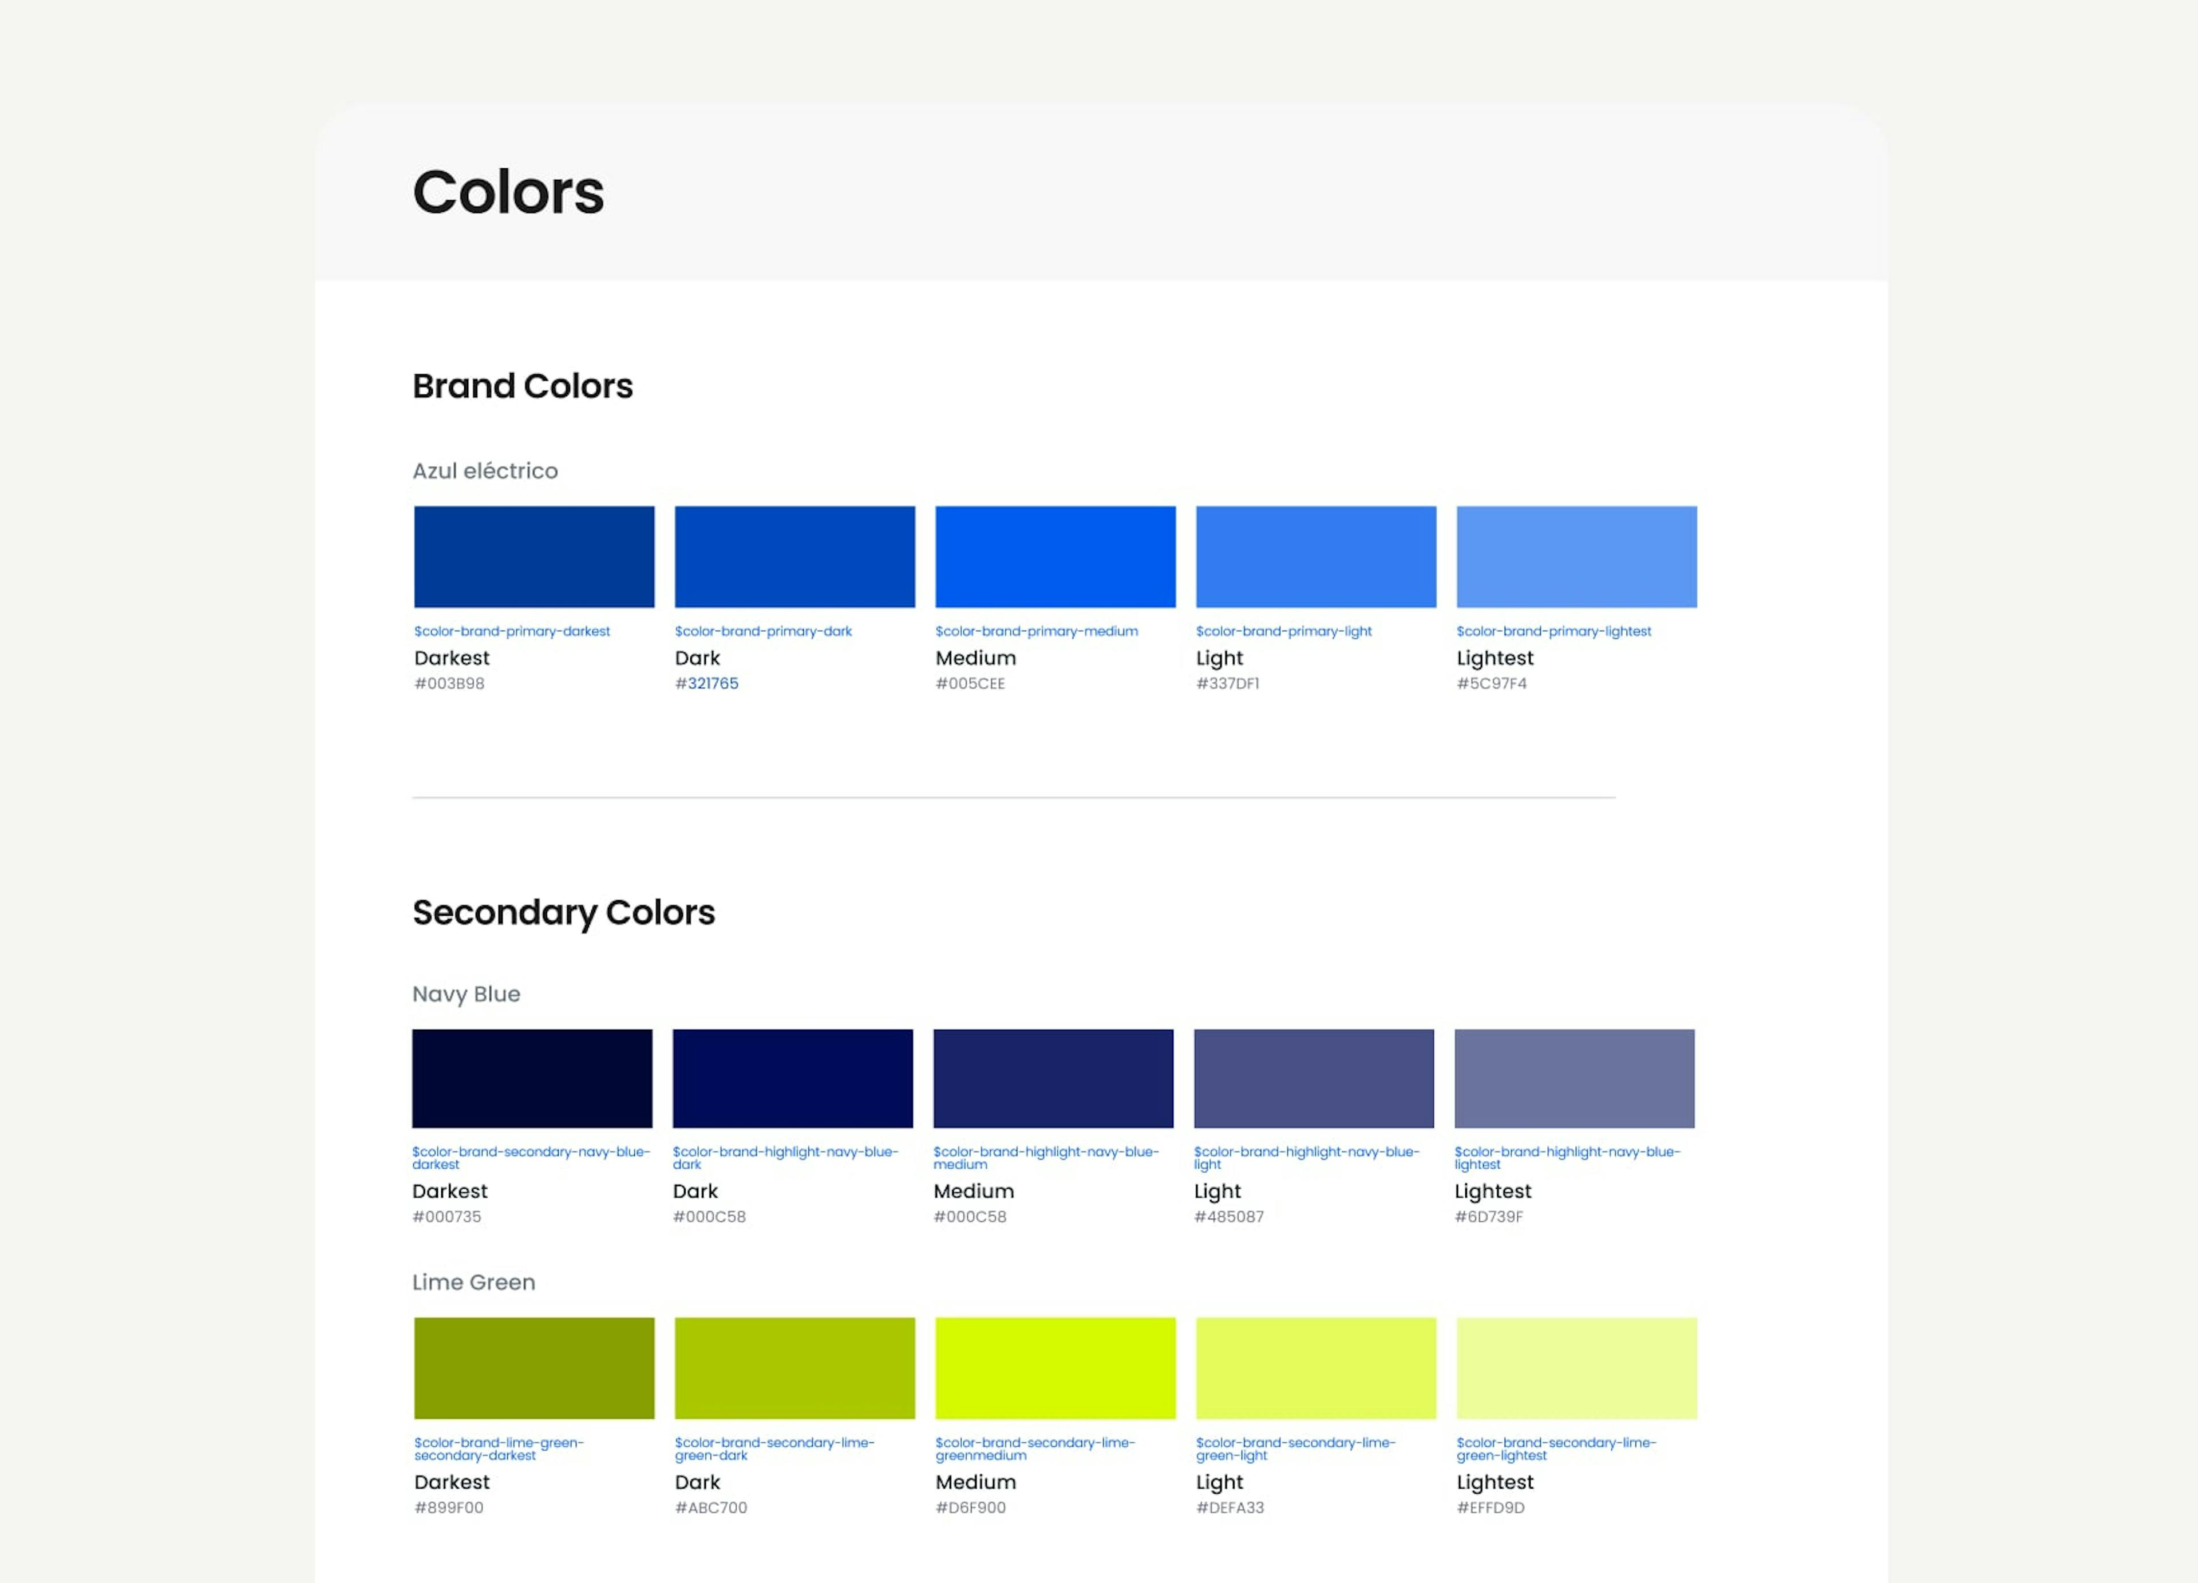Click the $color-brand-primary-lightest token link
2198x1583 pixels.
(x=1553, y=631)
